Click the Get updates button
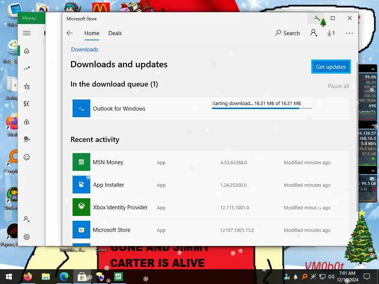The width and height of the screenshot is (379, 284). point(331,67)
